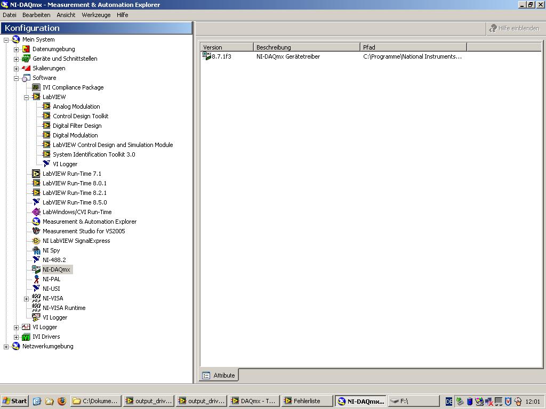
Task: Click the LabVIEW node icon
Action: tap(36, 97)
